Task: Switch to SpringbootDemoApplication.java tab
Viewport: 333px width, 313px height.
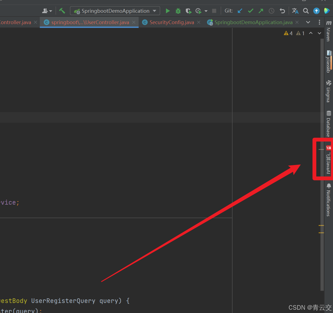Action: pyautogui.click(x=253, y=22)
